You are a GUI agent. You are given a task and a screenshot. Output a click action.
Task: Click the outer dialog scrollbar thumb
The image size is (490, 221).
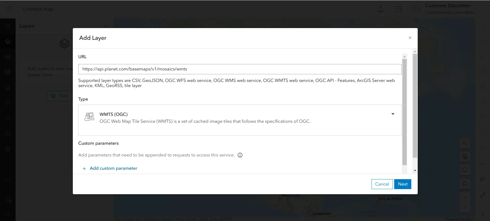point(415,106)
